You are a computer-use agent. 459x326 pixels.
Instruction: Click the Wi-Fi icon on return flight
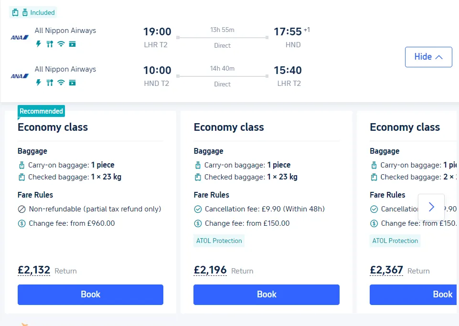coord(61,83)
